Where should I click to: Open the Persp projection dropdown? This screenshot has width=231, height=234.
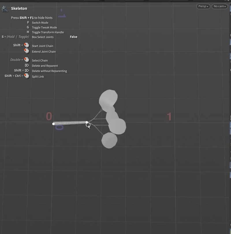coord(203,6)
